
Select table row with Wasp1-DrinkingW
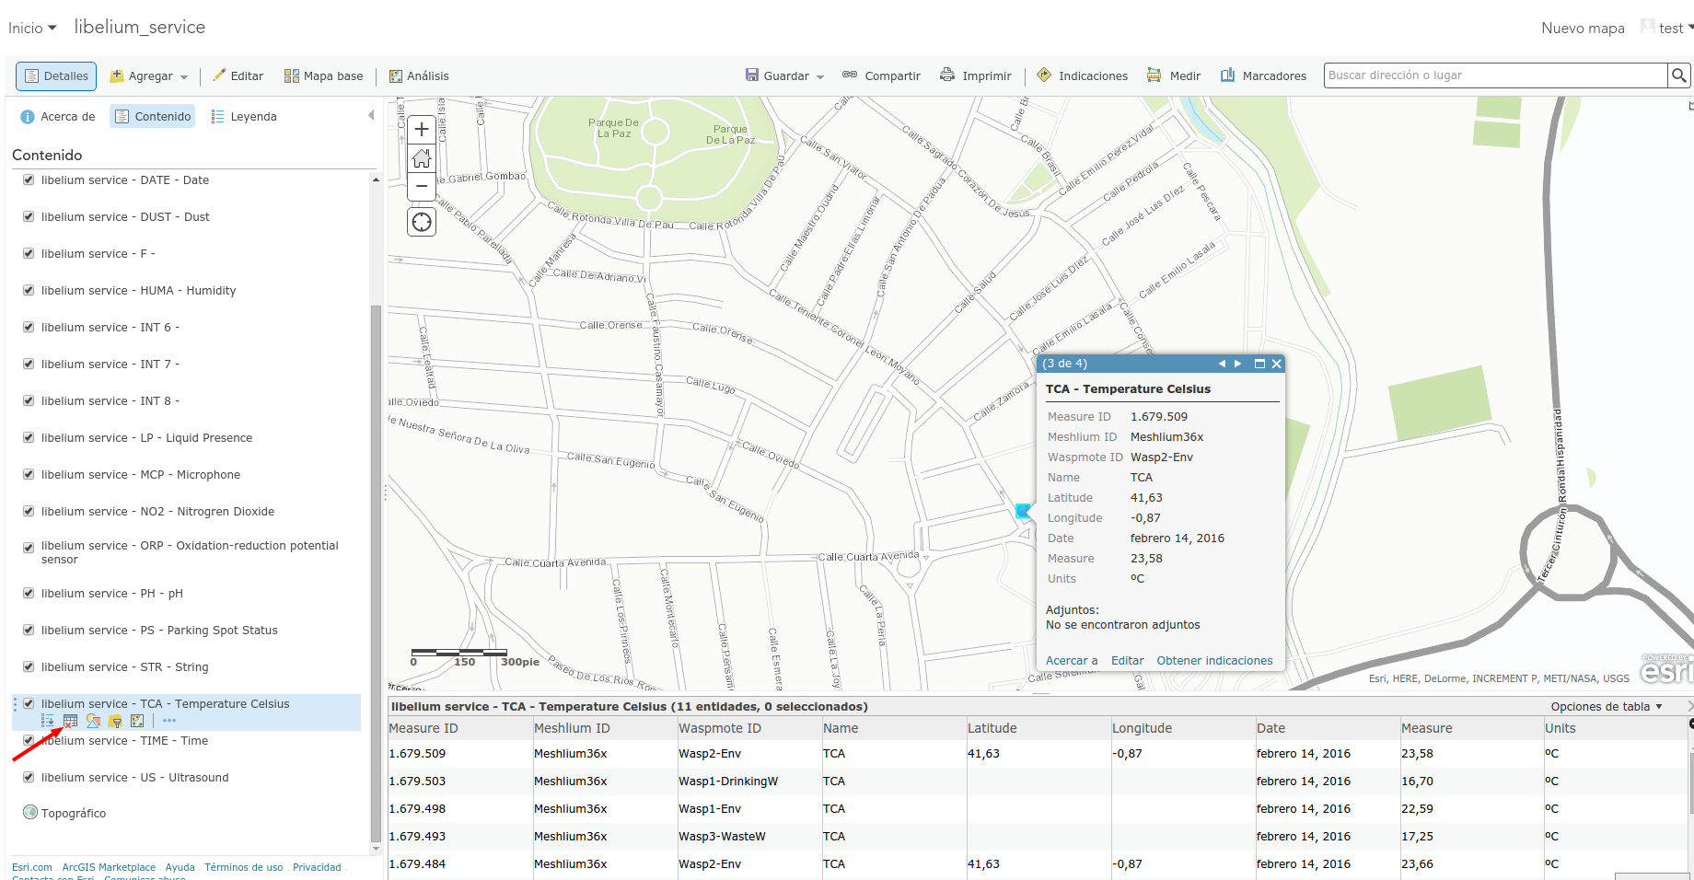1038,781
